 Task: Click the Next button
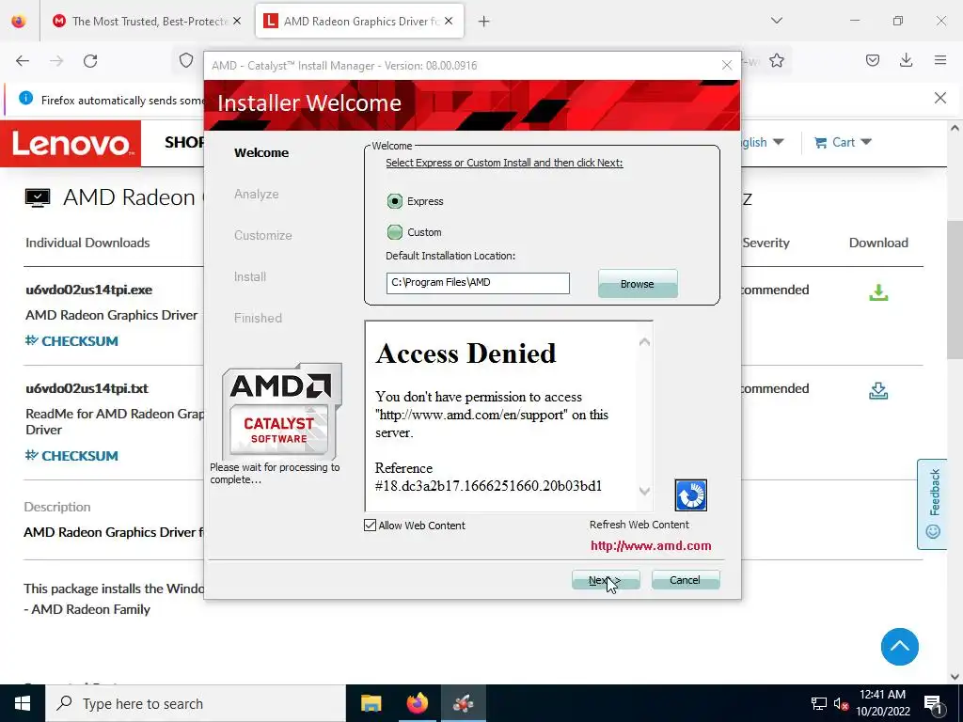606,579
